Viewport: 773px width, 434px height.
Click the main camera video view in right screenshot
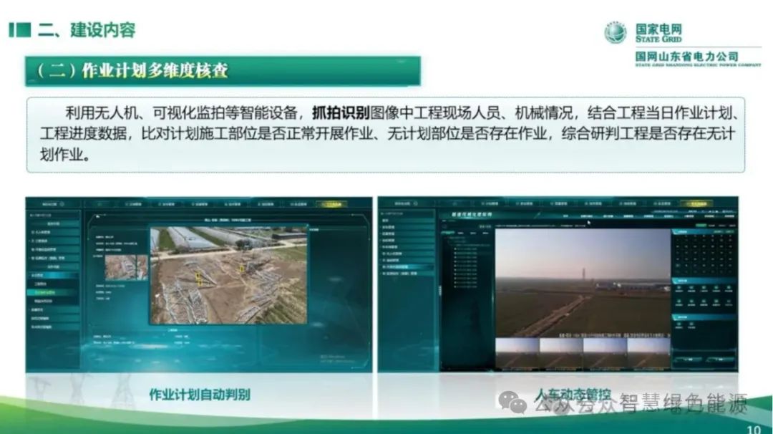coord(583,283)
